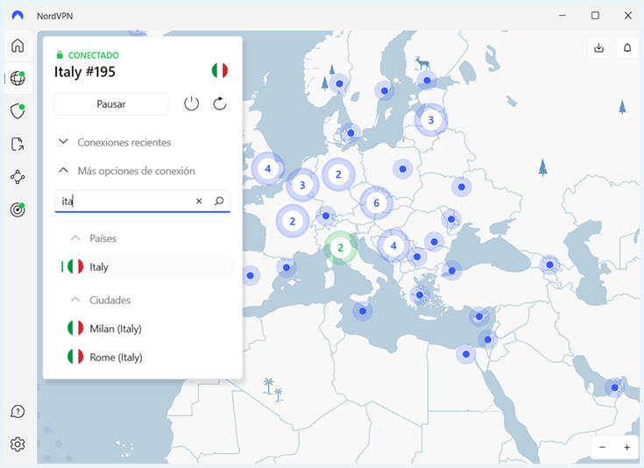Open the Home icon in sidebar
This screenshot has height=468, width=644.
[18, 46]
